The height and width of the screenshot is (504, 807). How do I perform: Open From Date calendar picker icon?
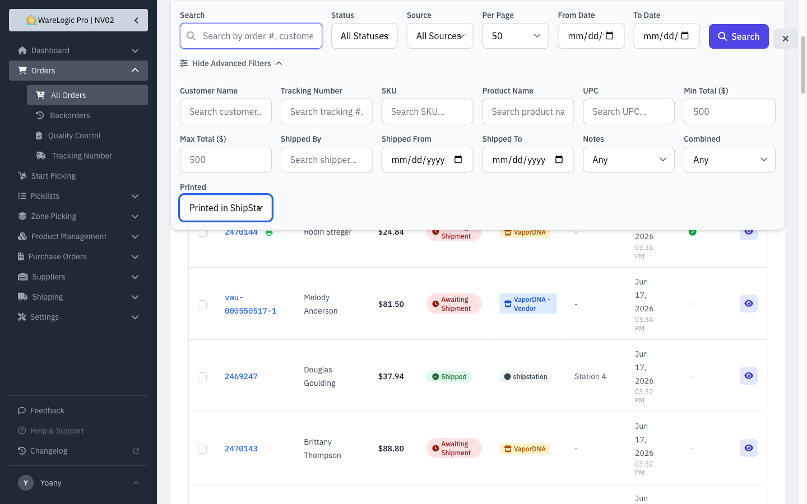(610, 36)
